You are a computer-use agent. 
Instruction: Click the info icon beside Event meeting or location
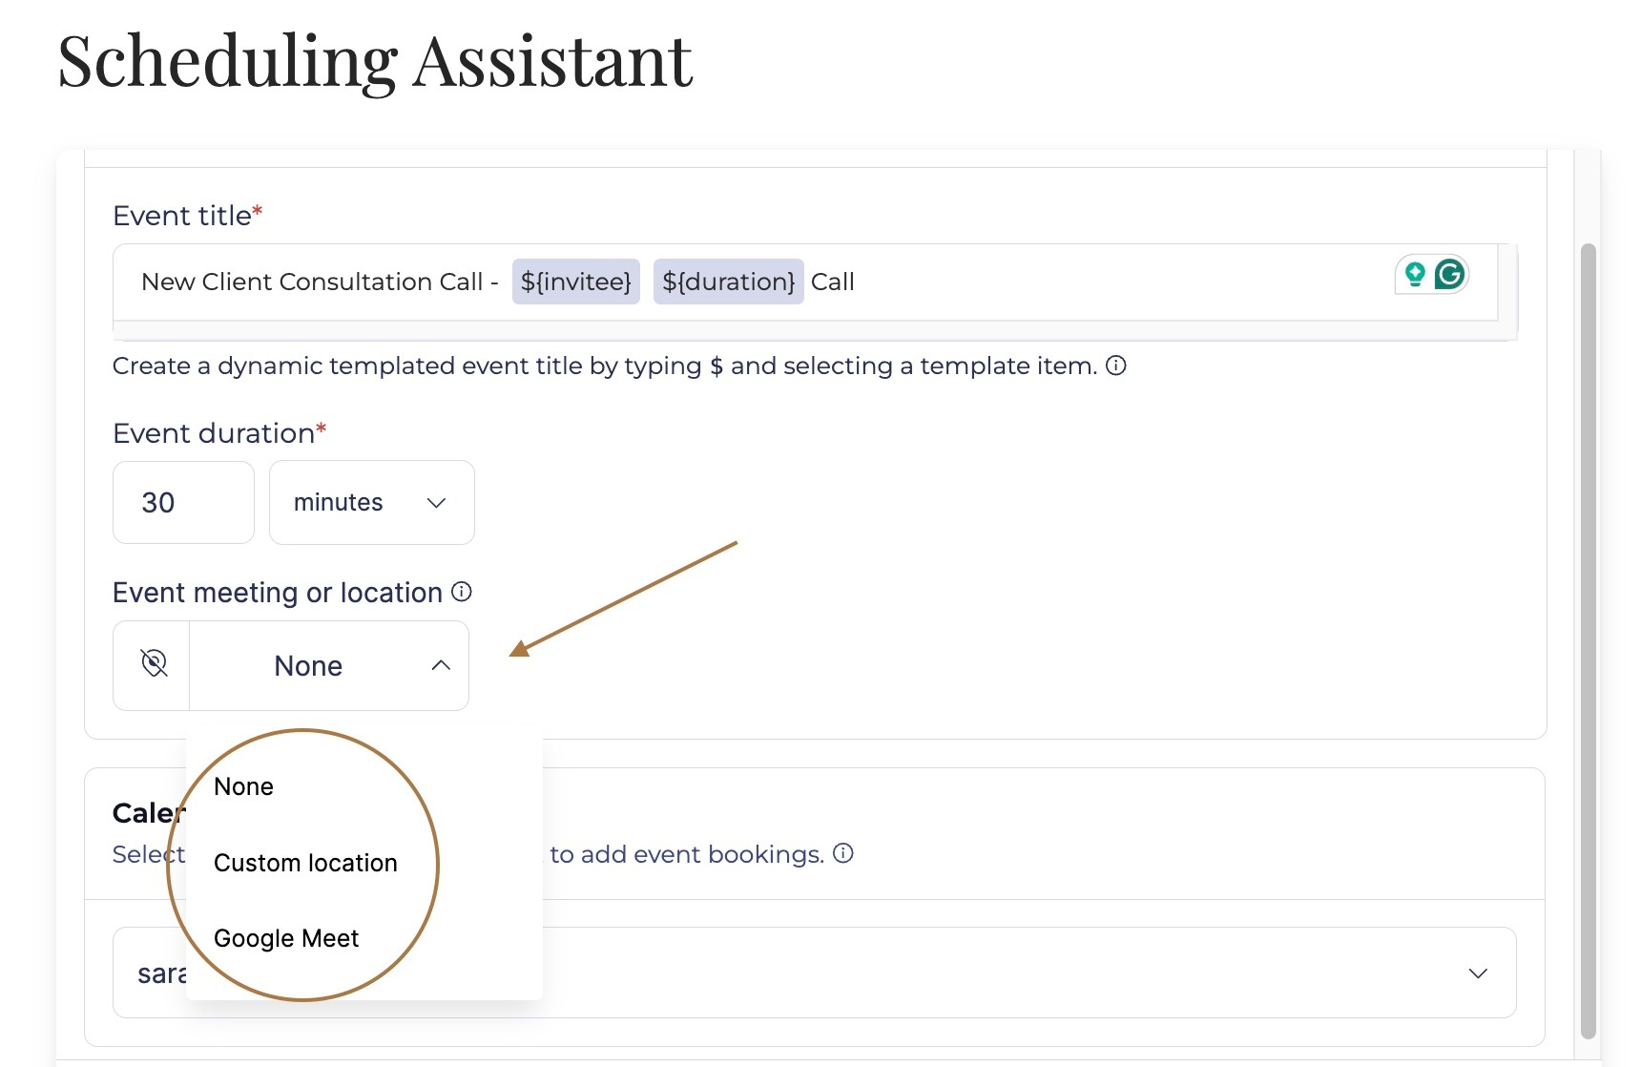click(462, 592)
